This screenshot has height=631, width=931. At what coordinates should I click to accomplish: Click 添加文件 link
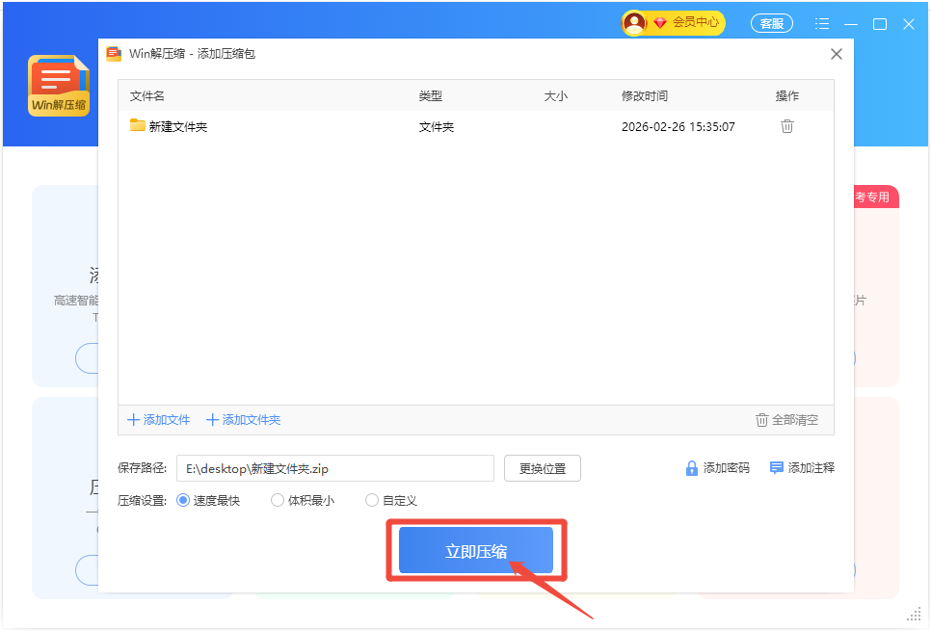(159, 420)
